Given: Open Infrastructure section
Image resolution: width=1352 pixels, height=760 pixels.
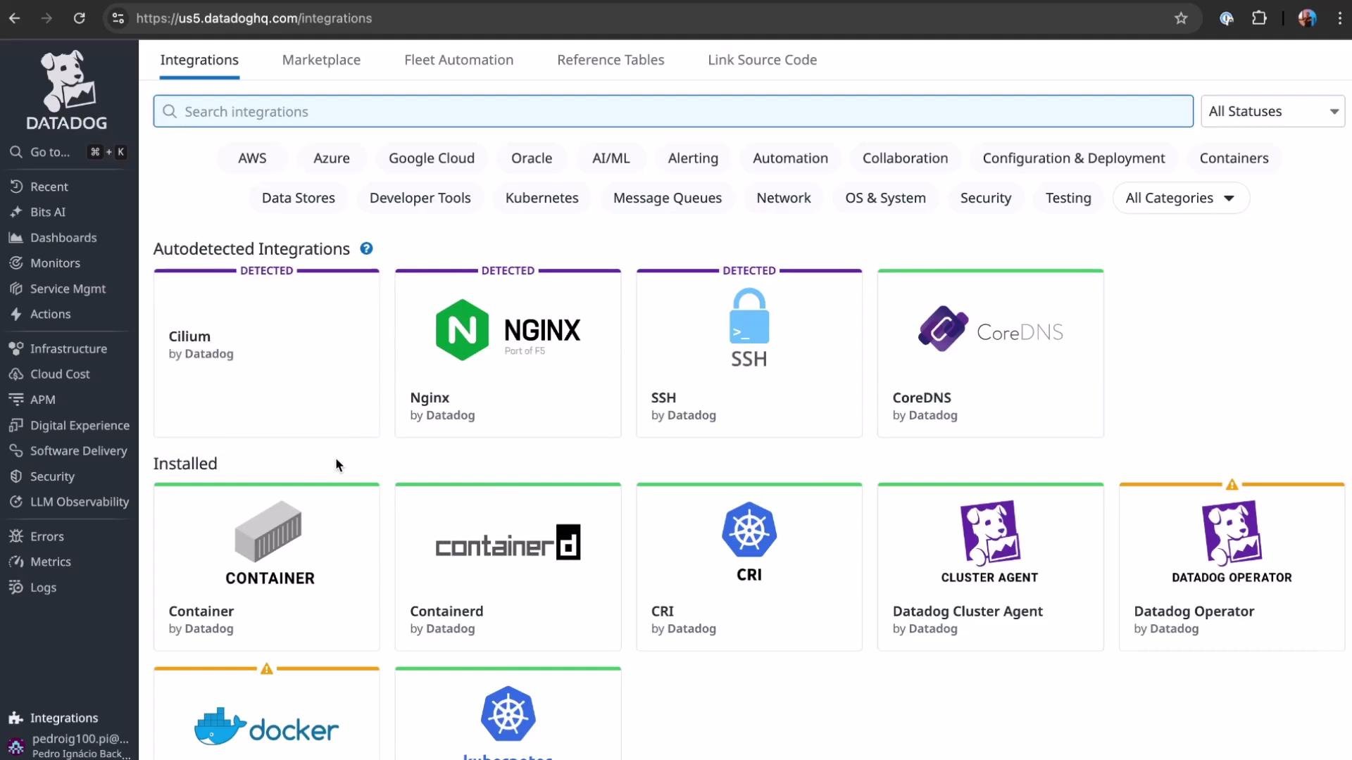Looking at the screenshot, I should (68, 348).
